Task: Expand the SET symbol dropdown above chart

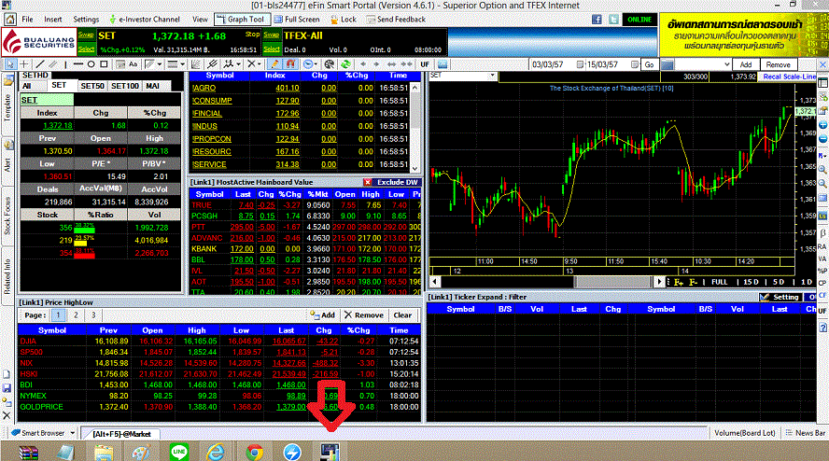Action: tap(492, 76)
